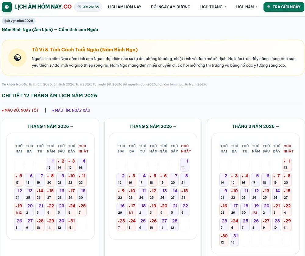The image size is (305, 256).
Task: Click the magnifier icon in Tra Cứu Ngày
Action: pos(269,7)
